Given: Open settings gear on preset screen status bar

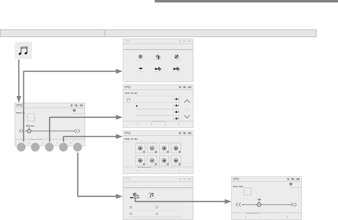Looking at the screenshot, I should click(180, 133).
